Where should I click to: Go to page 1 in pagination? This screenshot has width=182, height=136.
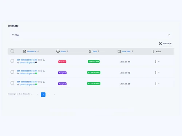point(43,95)
